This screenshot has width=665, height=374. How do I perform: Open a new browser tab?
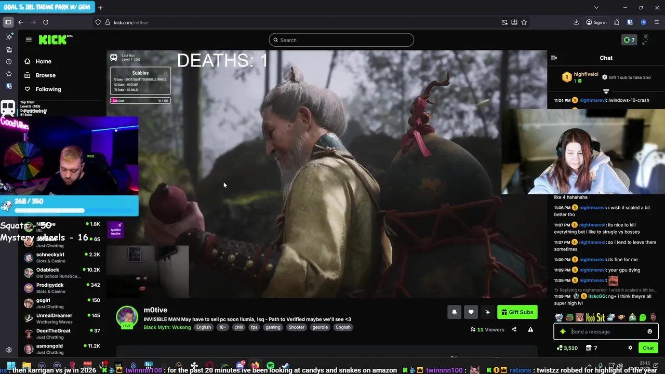point(100,8)
